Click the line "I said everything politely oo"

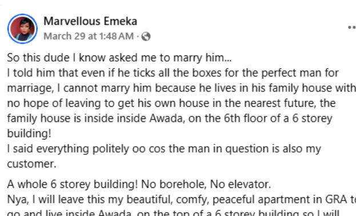point(164,149)
